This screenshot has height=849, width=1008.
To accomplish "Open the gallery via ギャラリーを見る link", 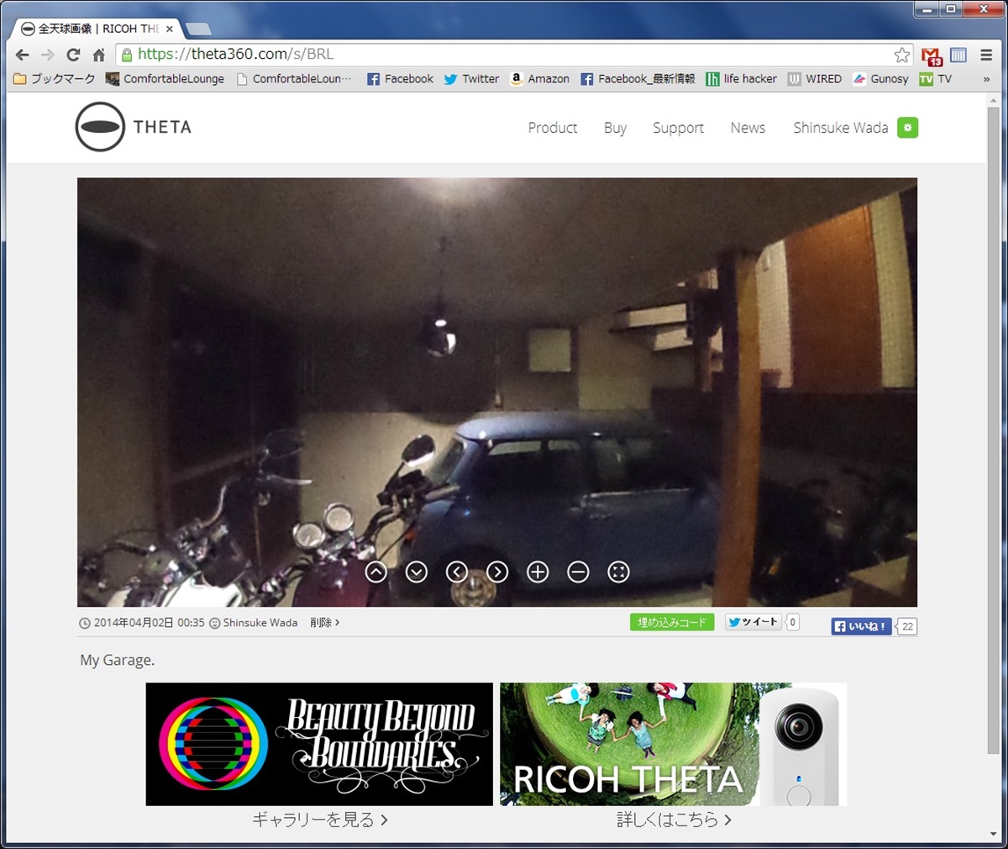I will point(318,820).
